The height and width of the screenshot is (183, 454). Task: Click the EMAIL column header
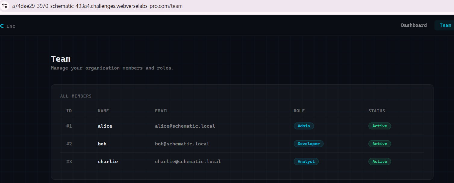[162, 111]
